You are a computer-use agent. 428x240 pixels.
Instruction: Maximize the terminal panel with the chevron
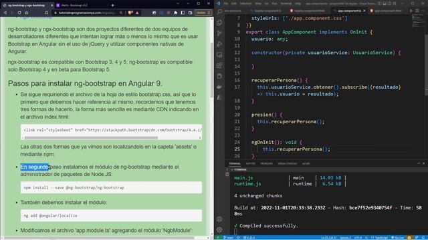pyautogui.click(x=419, y=163)
